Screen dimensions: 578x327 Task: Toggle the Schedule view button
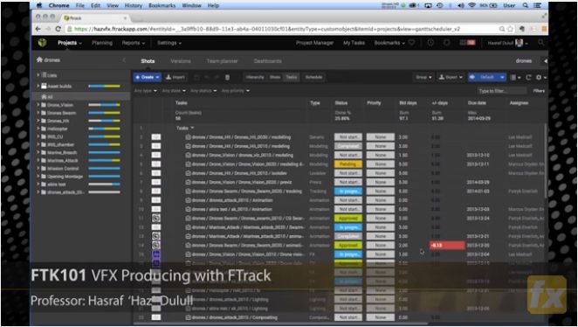tap(313, 77)
